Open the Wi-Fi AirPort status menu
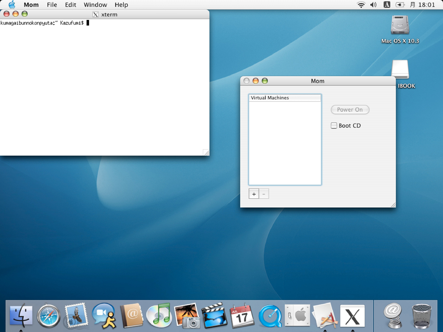Viewport: 443px width, 332px height. point(361,4)
